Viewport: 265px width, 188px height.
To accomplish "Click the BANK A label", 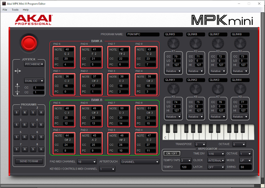I will 97,41.
